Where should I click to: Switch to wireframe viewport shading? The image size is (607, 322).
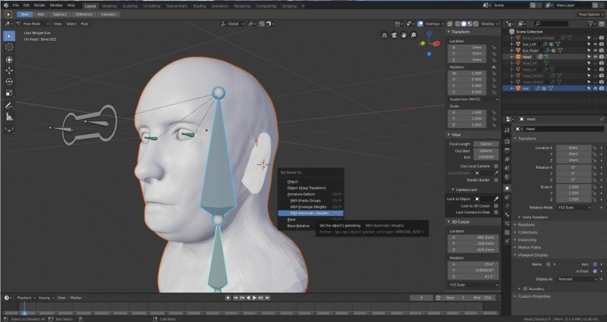pyautogui.click(x=458, y=24)
